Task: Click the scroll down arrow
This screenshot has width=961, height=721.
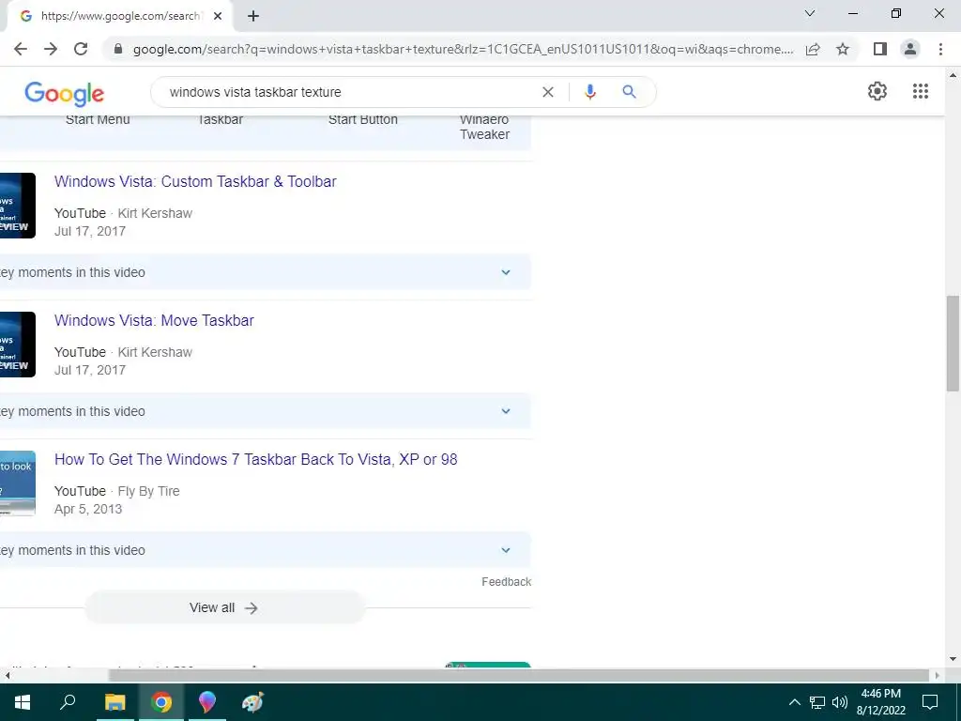Action: pyautogui.click(x=953, y=660)
